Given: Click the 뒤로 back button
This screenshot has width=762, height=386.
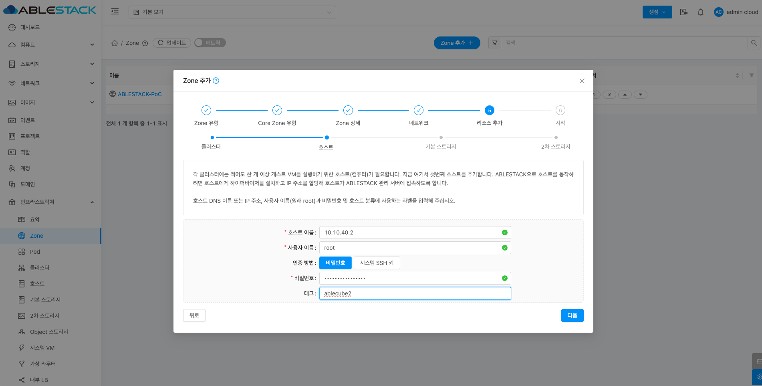Looking at the screenshot, I should click(x=194, y=315).
